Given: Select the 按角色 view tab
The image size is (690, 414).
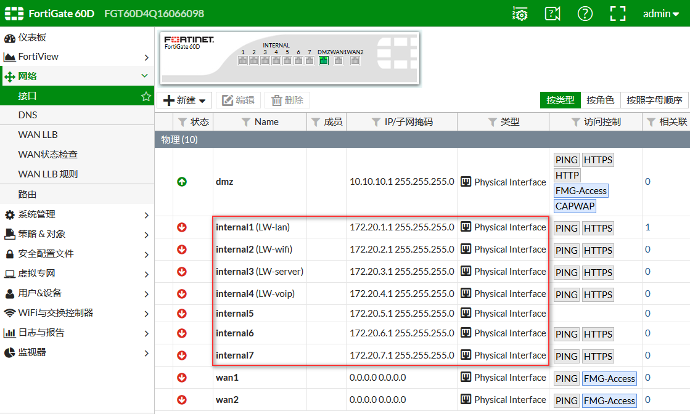Looking at the screenshot, I should (600, 100).
